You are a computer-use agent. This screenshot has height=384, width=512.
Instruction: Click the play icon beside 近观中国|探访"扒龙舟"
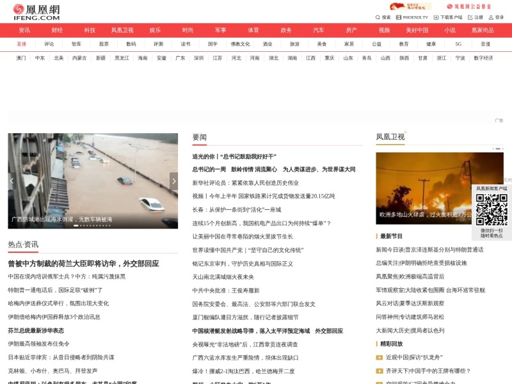point(379,358)
